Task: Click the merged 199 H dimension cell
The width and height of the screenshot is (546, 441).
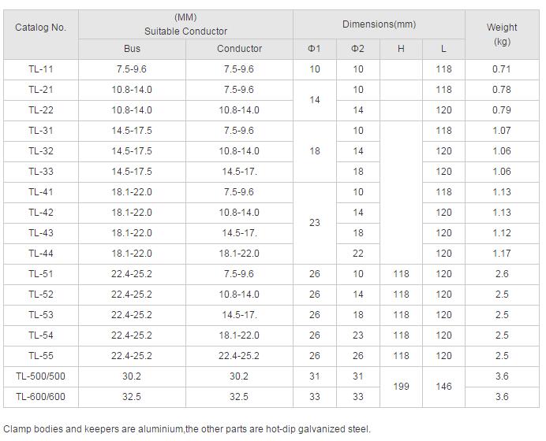Action: [x=401, y=387]
